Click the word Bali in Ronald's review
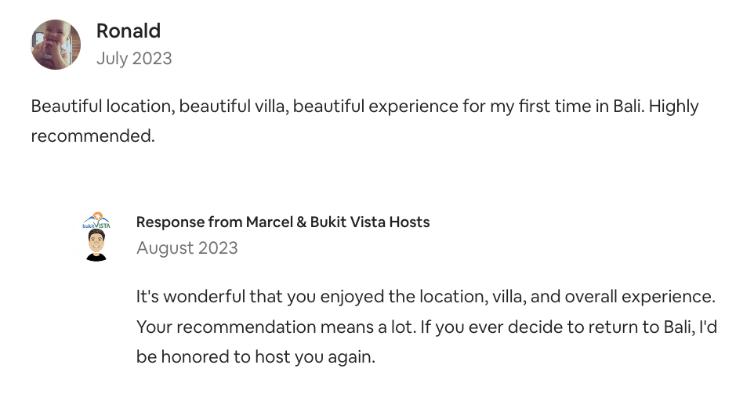754x401 pixels. (628, 107)
